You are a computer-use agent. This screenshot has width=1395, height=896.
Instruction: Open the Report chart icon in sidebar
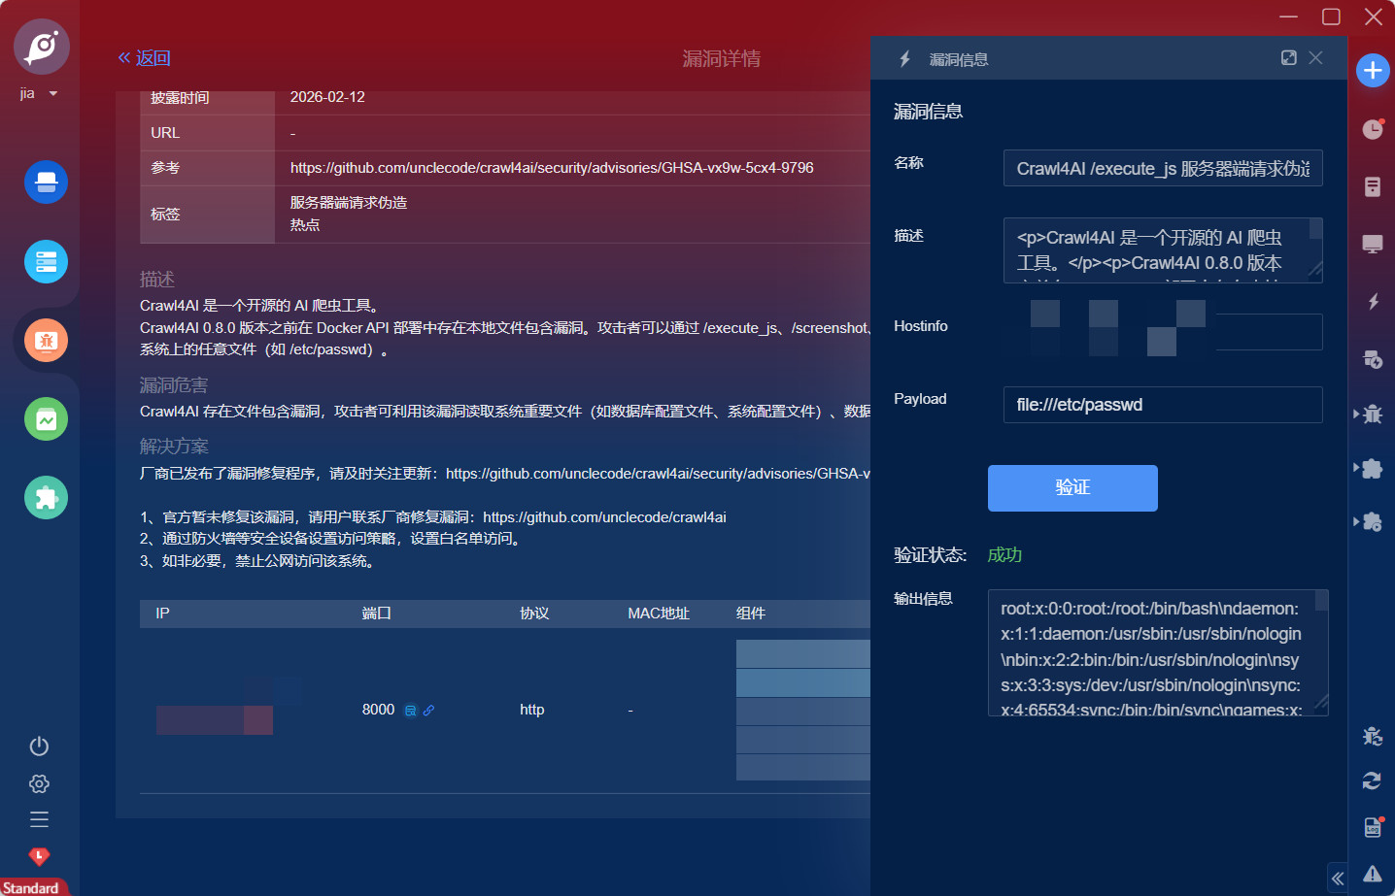(46, 419)
